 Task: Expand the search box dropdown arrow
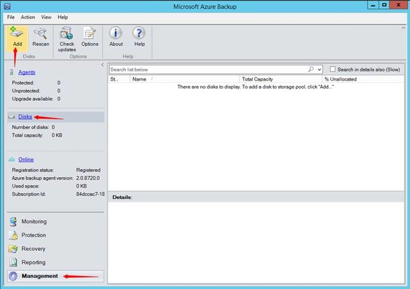coord(319,70)
